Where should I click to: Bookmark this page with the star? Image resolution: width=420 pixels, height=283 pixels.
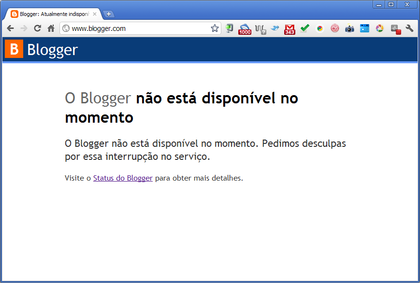coord(215,28)
